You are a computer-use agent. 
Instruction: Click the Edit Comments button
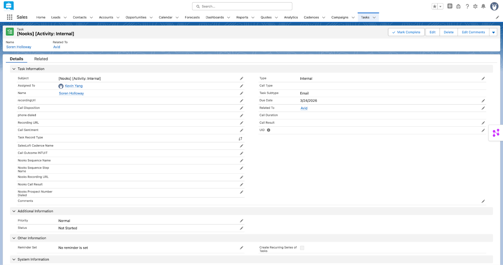(x=473, y=32)
